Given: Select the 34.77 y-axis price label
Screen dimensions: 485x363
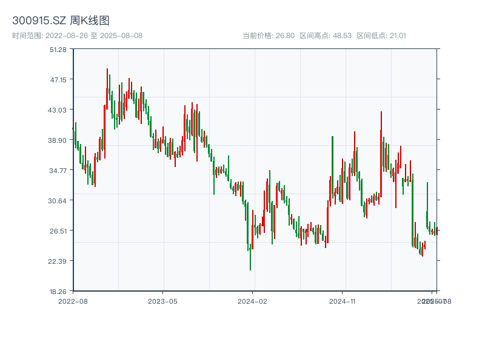Looking at the screenshot, I should pyautogui.click(x=58, y=170).
